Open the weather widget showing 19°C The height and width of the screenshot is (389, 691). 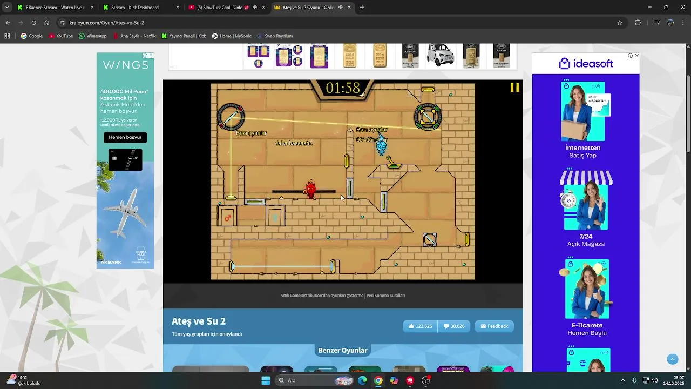[24, 380]
